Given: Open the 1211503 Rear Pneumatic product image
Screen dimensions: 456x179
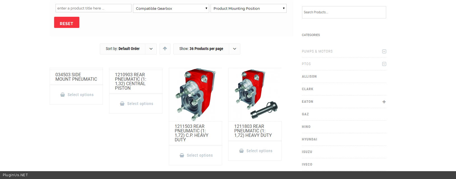Looking at the screenshot, I should point(195,95).
